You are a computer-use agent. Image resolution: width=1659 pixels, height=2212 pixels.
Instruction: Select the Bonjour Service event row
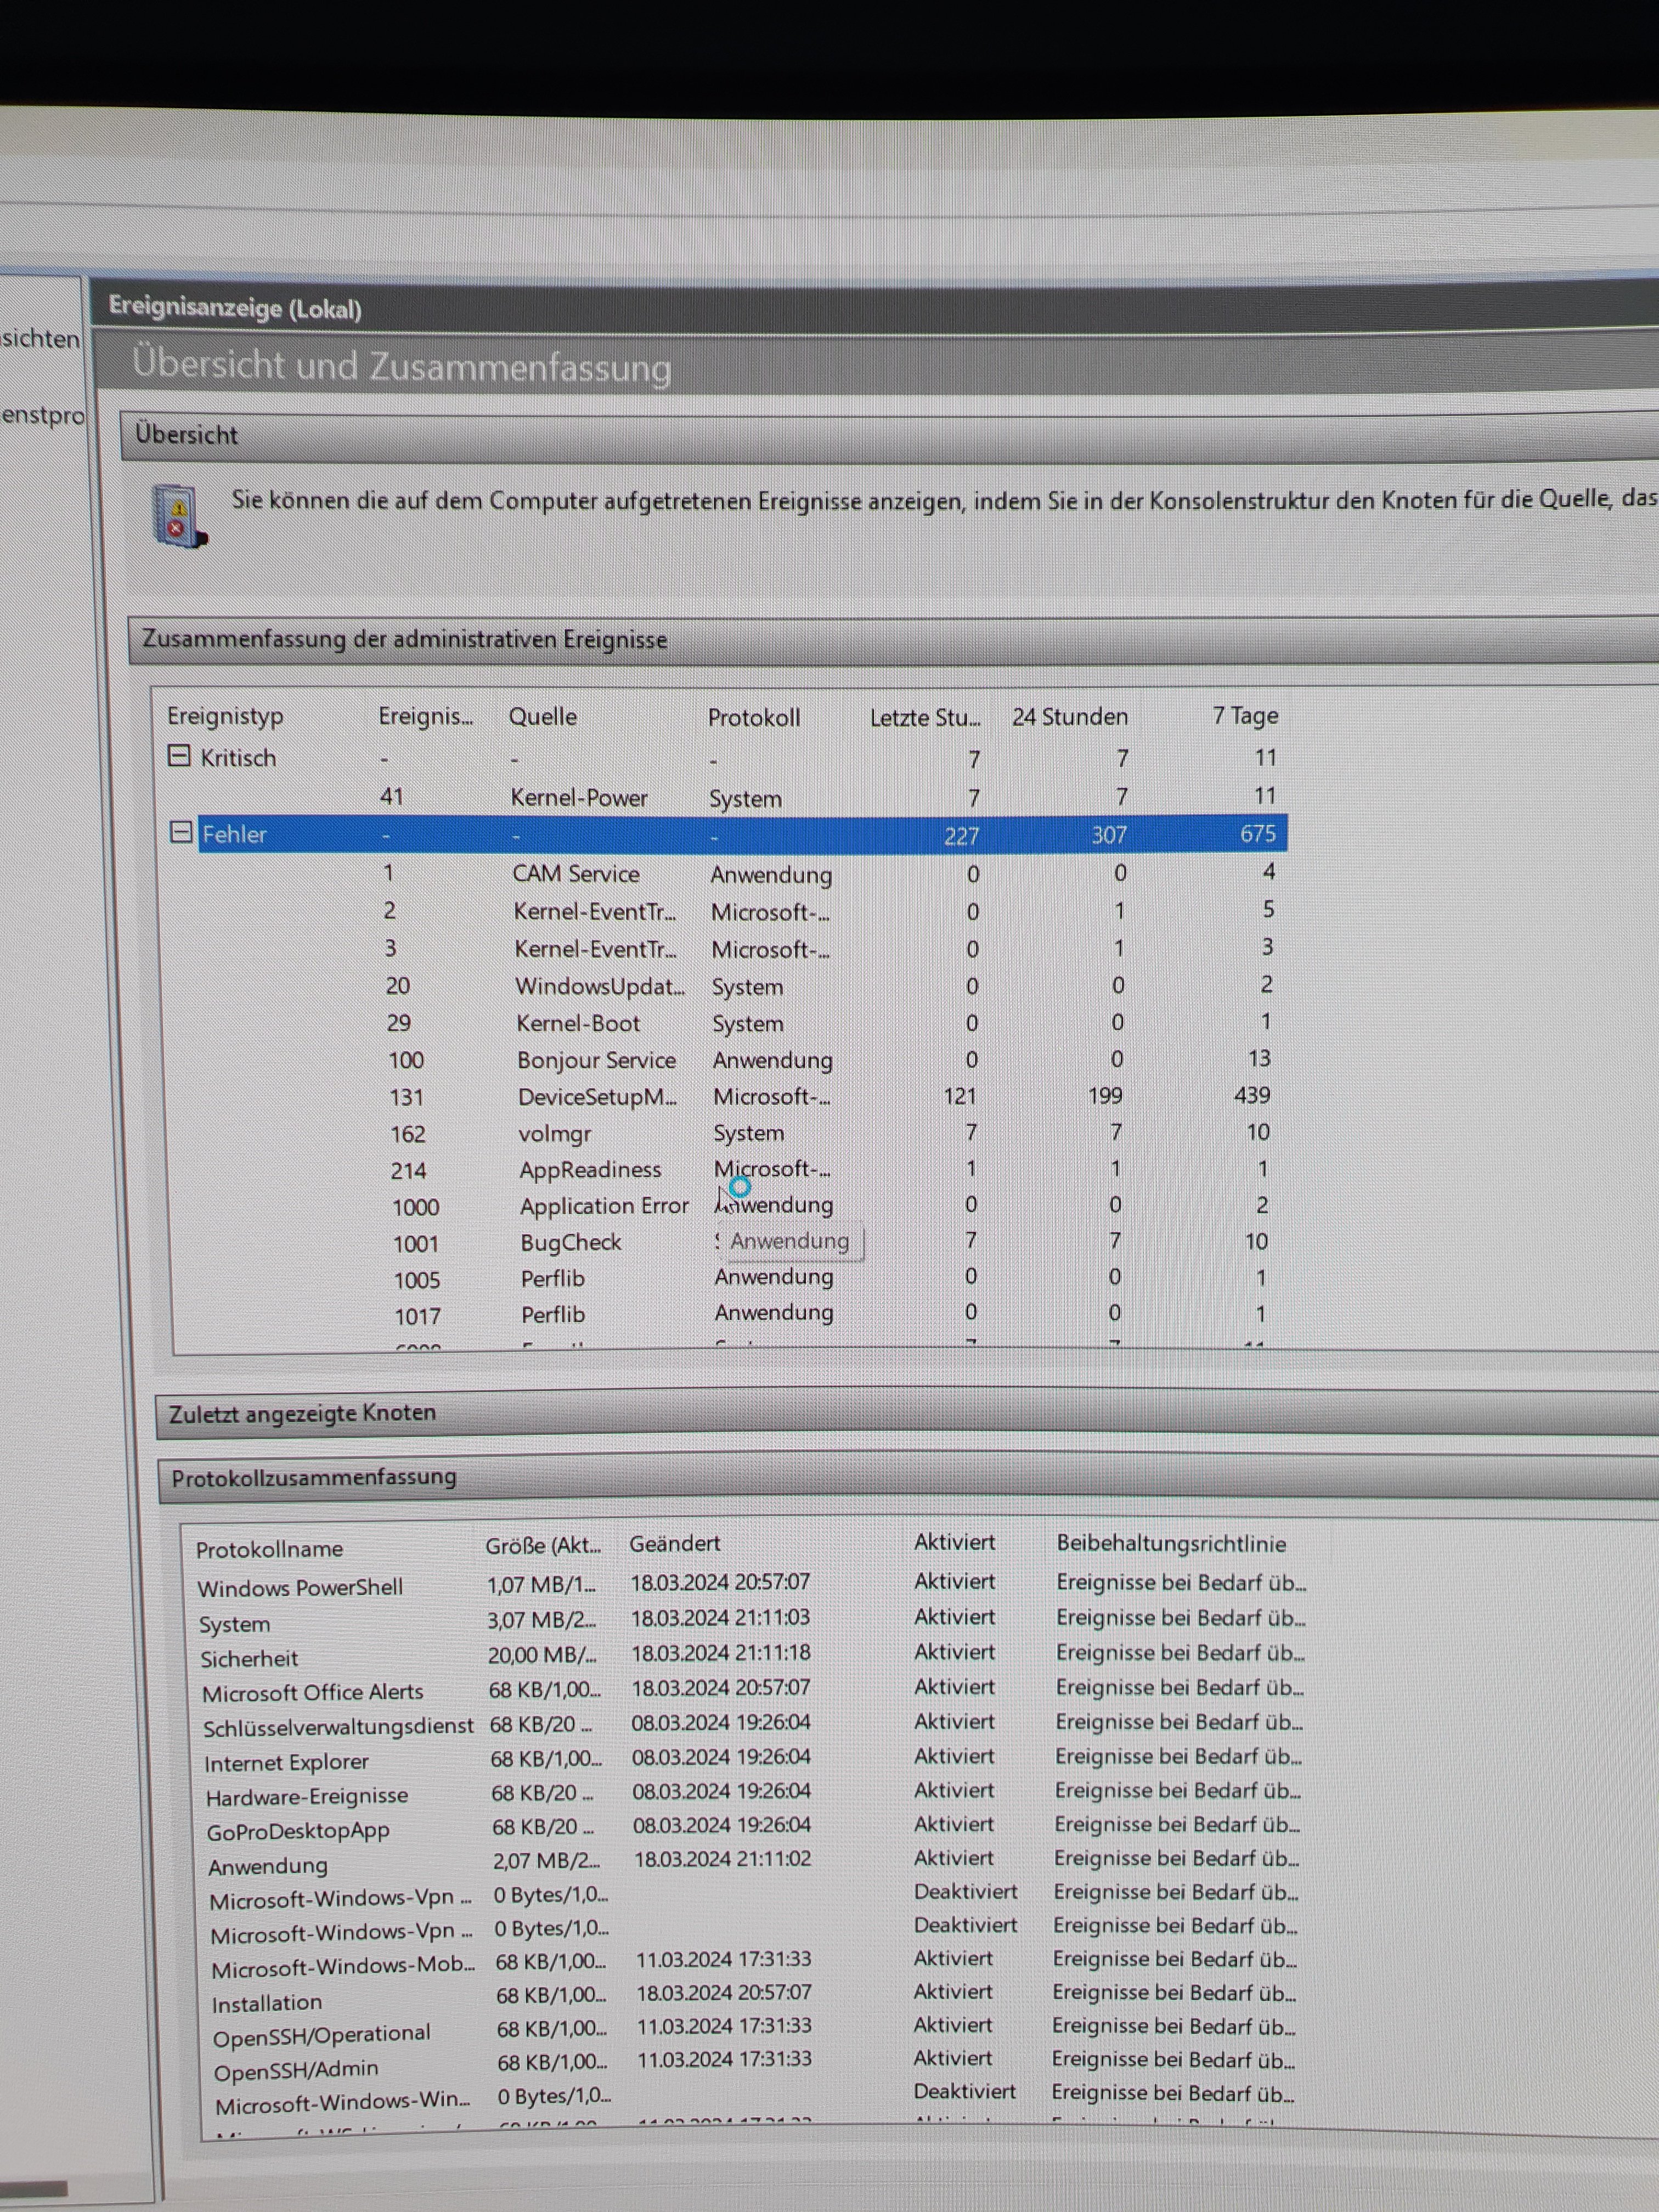tap(596, 1060)
